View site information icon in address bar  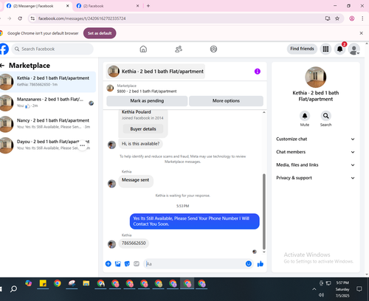click(x=32, y=18)
